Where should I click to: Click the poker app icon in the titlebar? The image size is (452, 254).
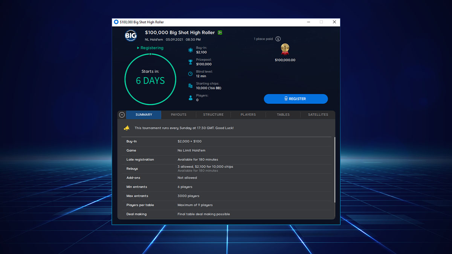pos(116,22)
